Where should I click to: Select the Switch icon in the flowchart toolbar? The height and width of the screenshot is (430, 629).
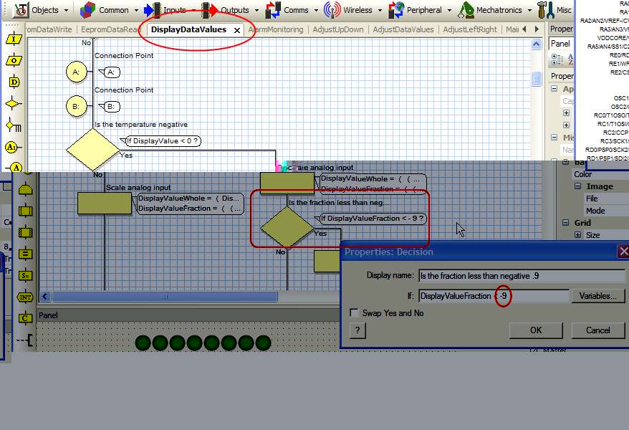[x=14, y=126]
